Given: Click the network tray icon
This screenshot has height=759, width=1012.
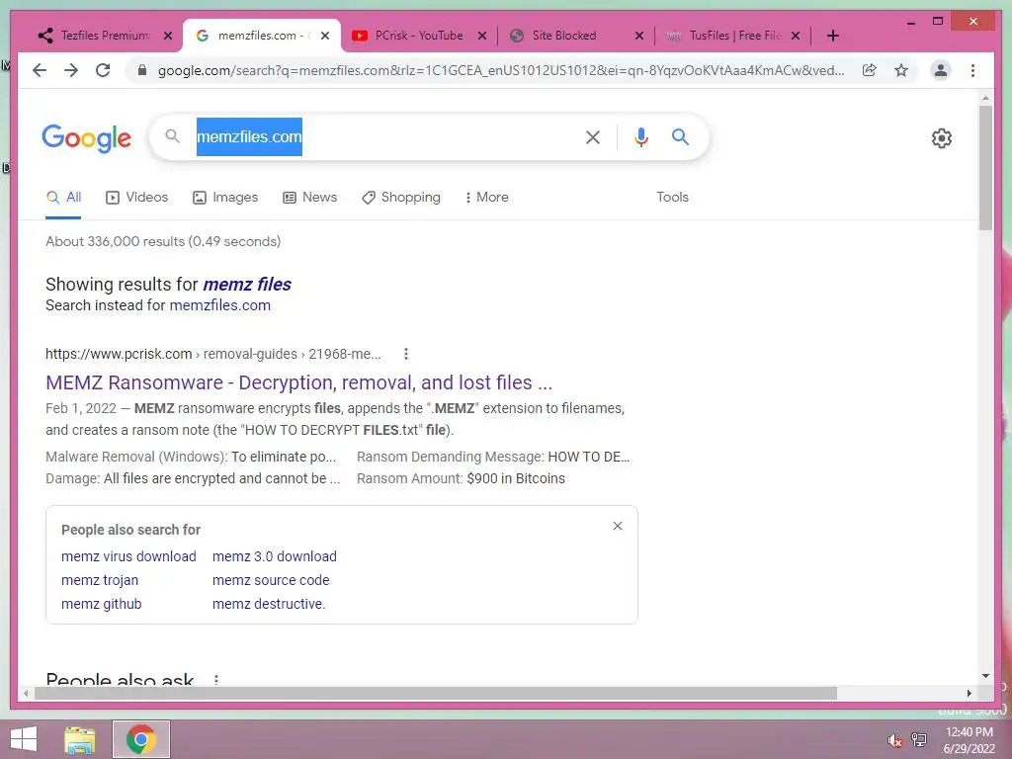Looking at the screenshot, I should click(919, 739).
